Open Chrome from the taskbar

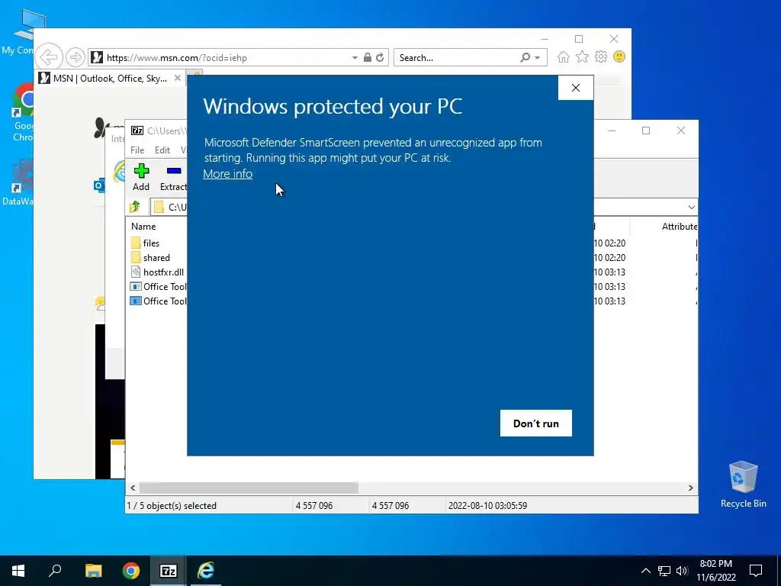coord(131,571)
